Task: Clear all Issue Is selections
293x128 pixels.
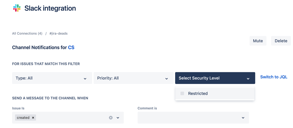Action: 111,118
